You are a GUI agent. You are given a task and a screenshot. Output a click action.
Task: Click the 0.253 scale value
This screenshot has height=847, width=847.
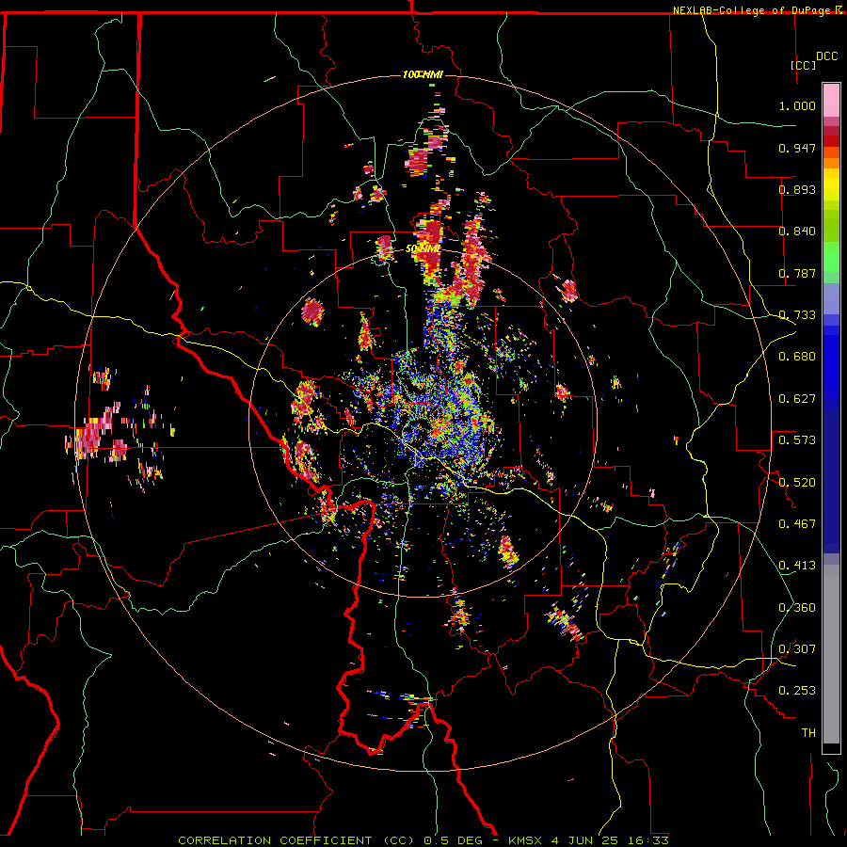[797, 691]
